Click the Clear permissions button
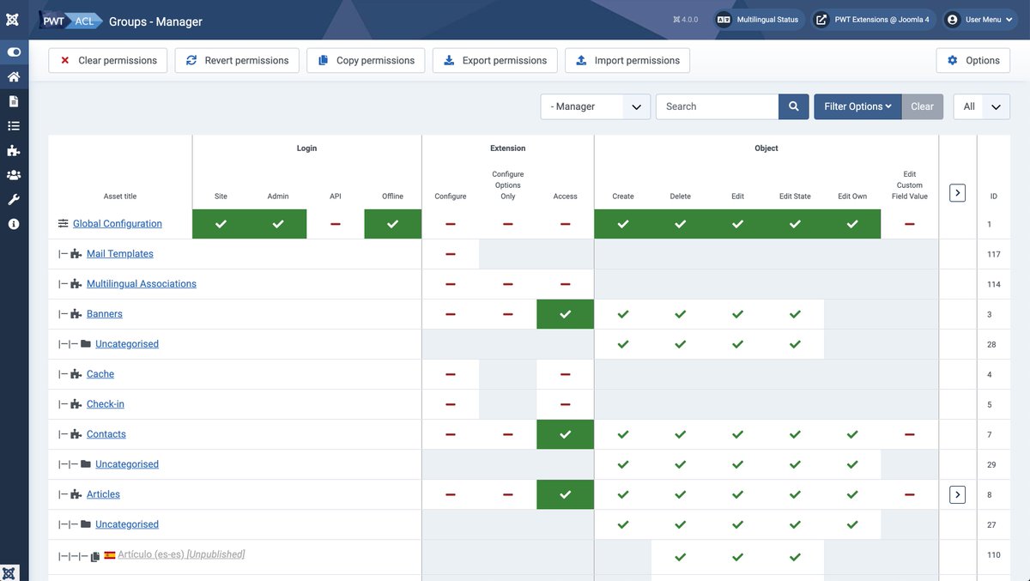This screenshot has height=581, width=1030. point(107,60)
